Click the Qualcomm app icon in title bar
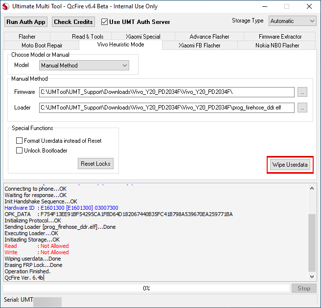This screenshot has height=308, width=321. pos(6,7)
